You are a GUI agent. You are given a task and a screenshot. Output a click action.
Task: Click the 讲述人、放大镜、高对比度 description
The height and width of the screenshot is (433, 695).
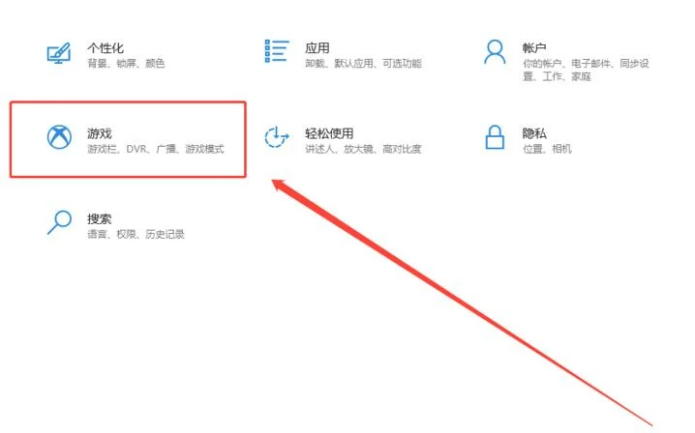point(363,149)
